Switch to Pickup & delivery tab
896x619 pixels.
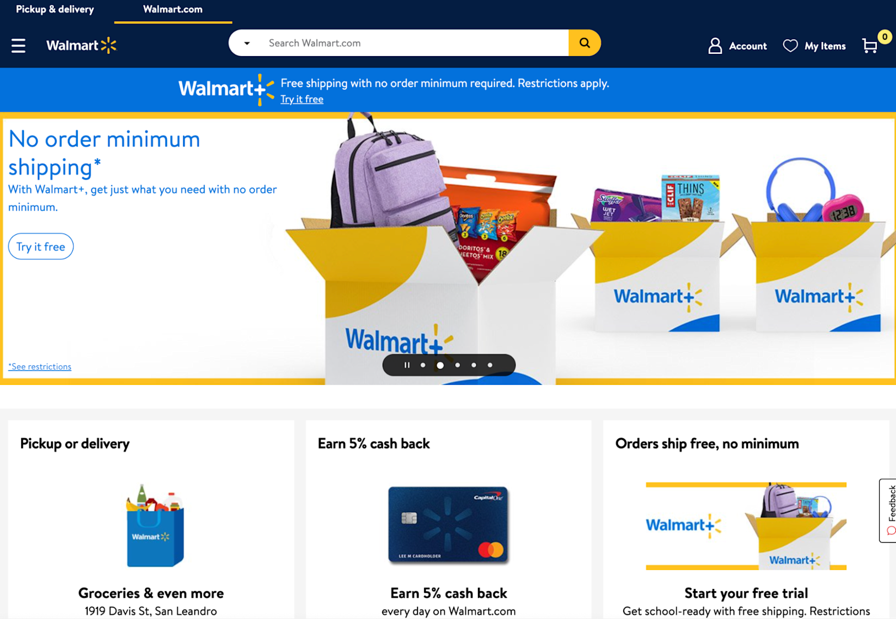pos(55,9)
